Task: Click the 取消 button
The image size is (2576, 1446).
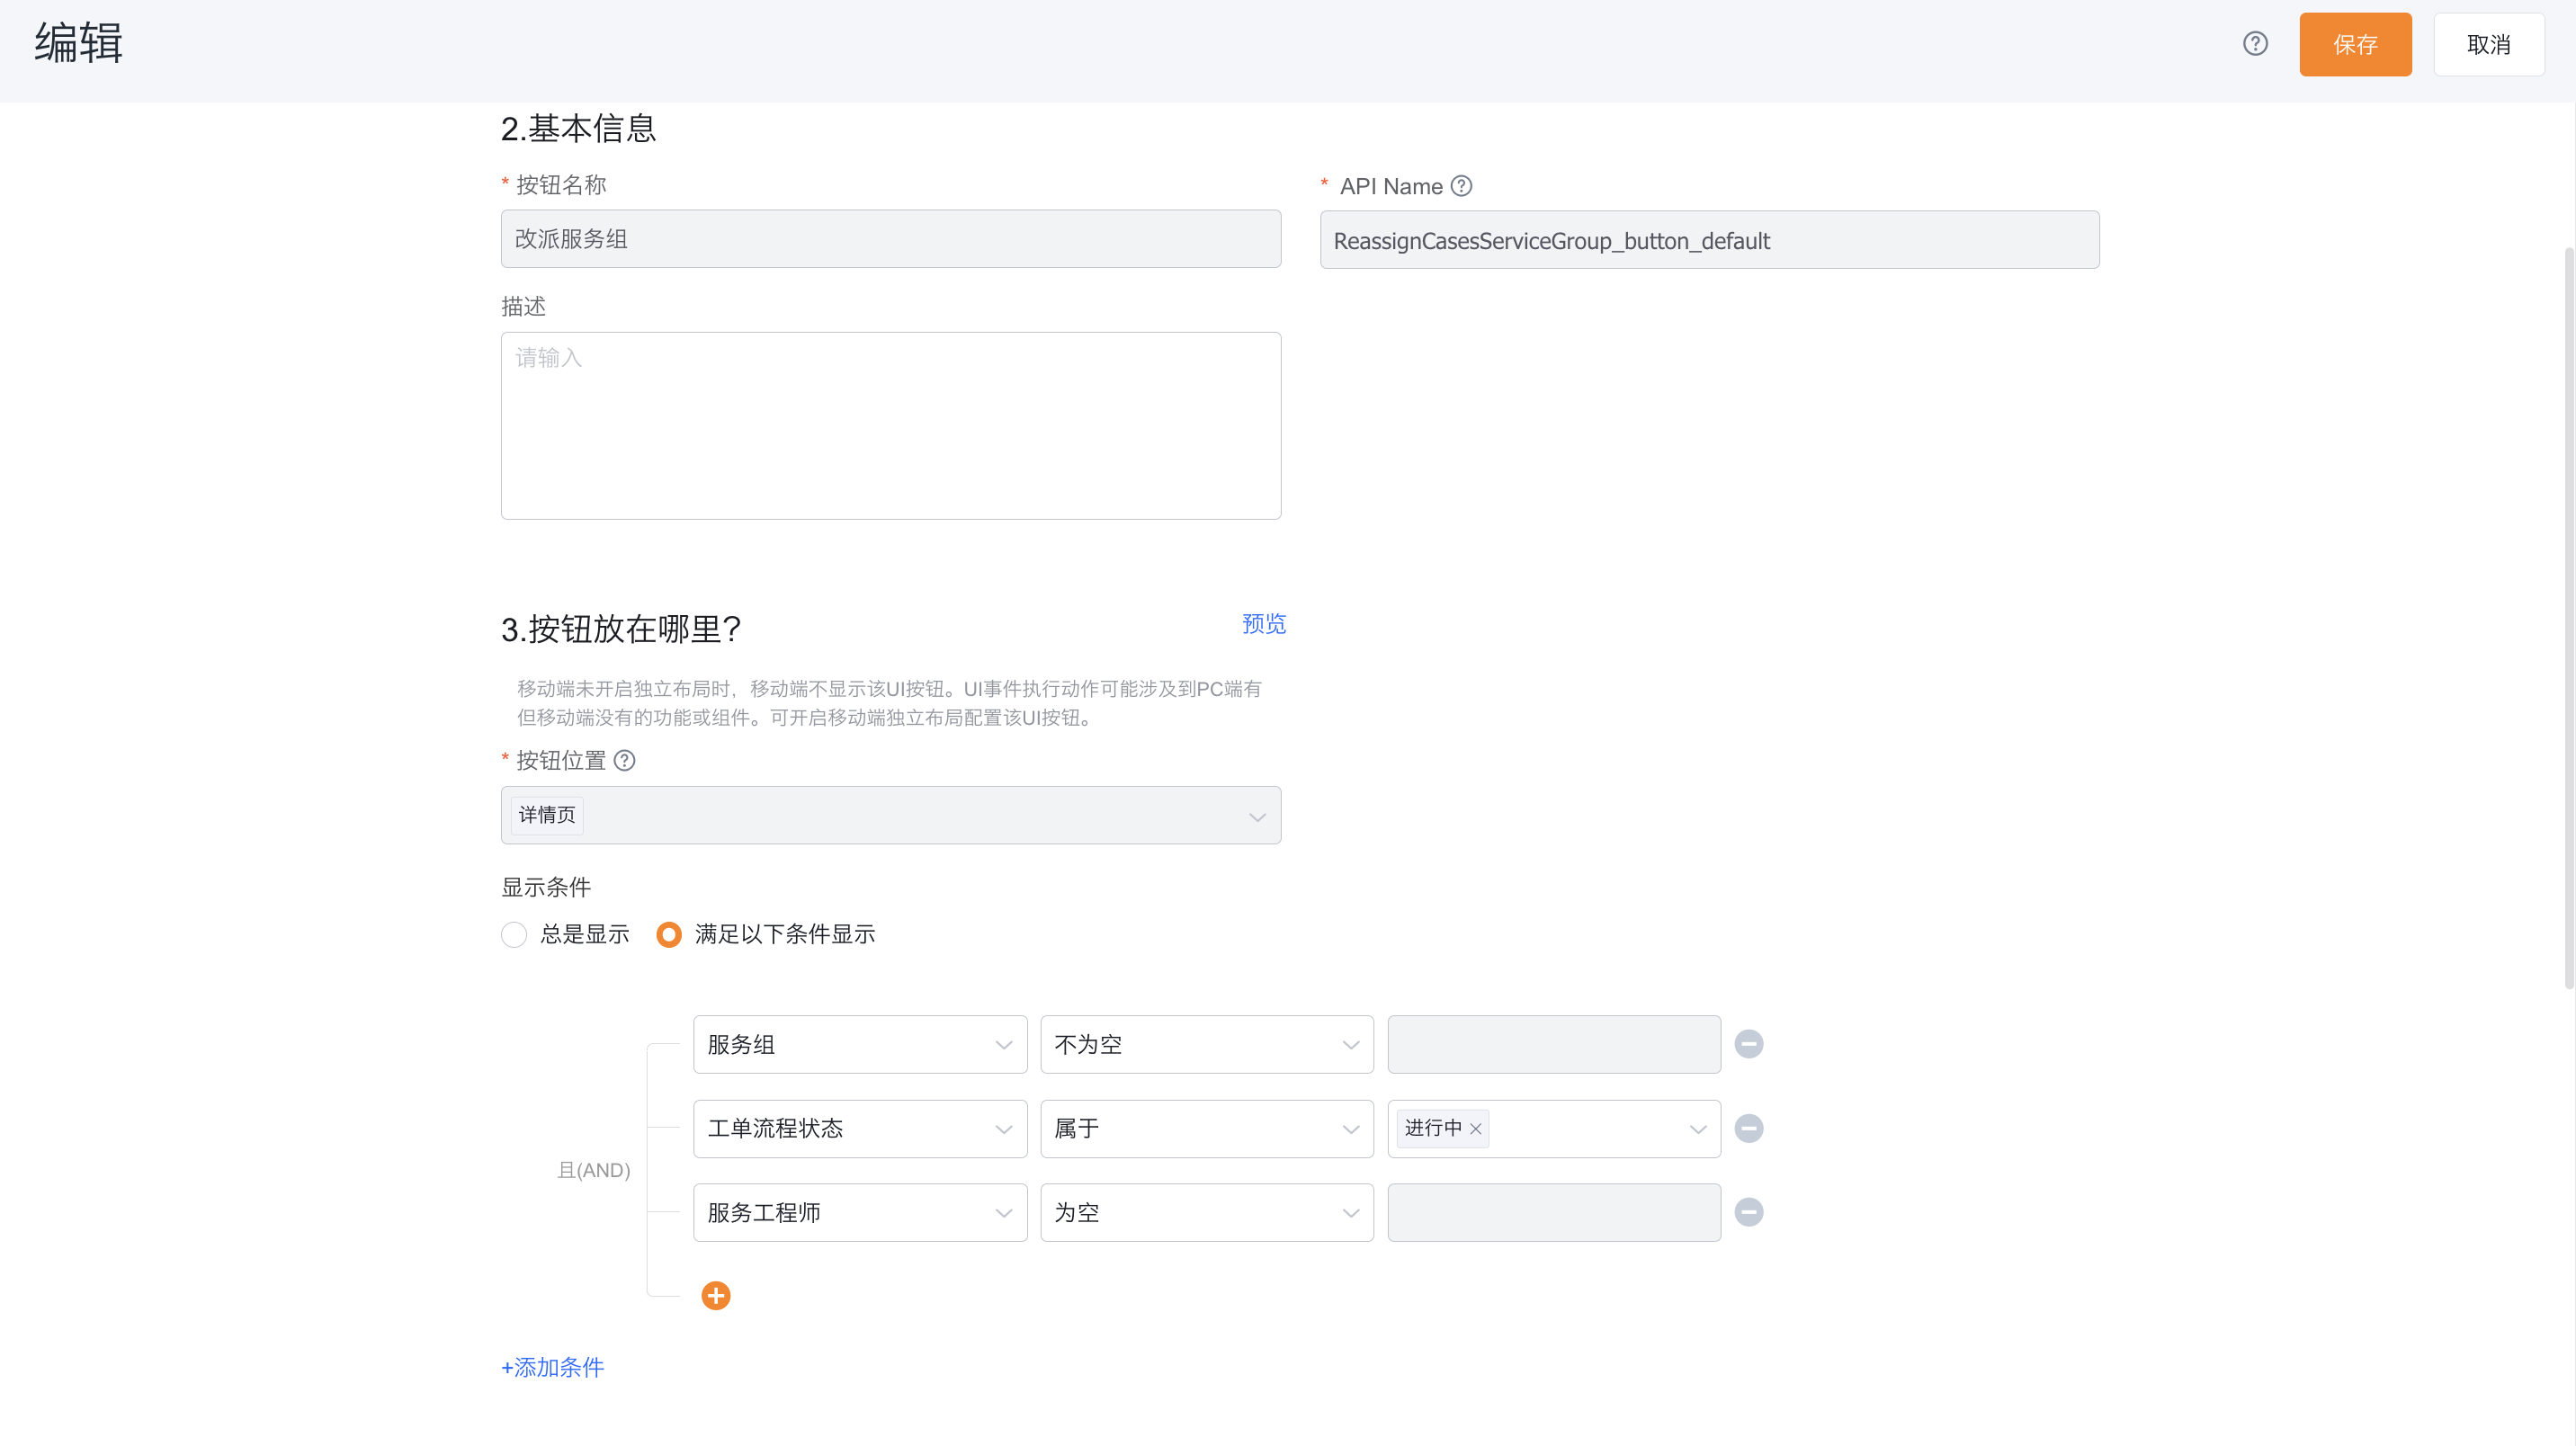Action: 2489,44
